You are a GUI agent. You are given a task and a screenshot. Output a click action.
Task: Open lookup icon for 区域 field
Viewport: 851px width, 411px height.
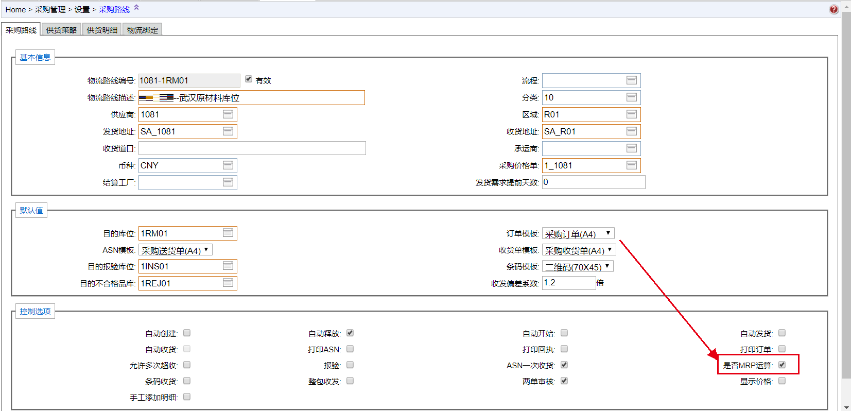pos(632,114)
